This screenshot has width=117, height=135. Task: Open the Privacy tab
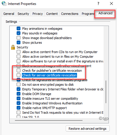coord(38,14)
